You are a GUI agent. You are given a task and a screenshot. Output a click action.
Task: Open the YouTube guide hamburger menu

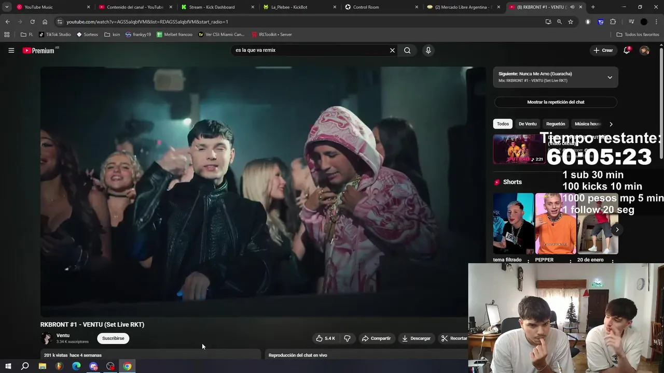11,50
